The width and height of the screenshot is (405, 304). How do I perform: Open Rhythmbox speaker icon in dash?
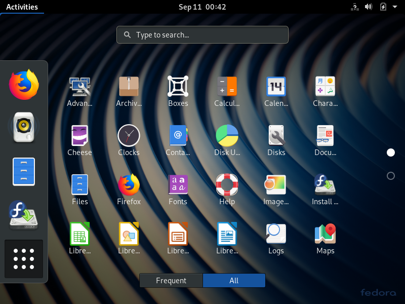tap(24, 127)
